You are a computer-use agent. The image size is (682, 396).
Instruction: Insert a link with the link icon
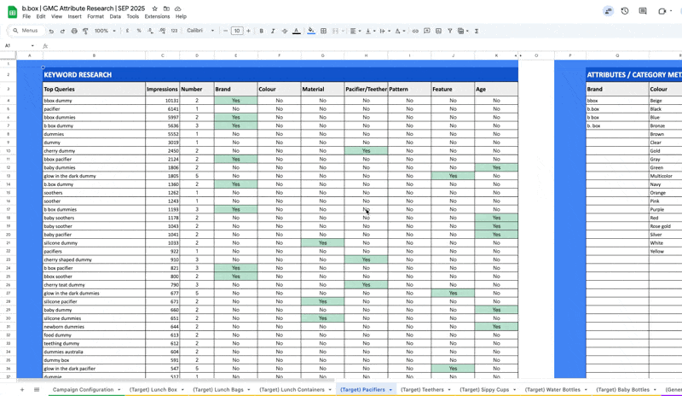pos(415,31)
